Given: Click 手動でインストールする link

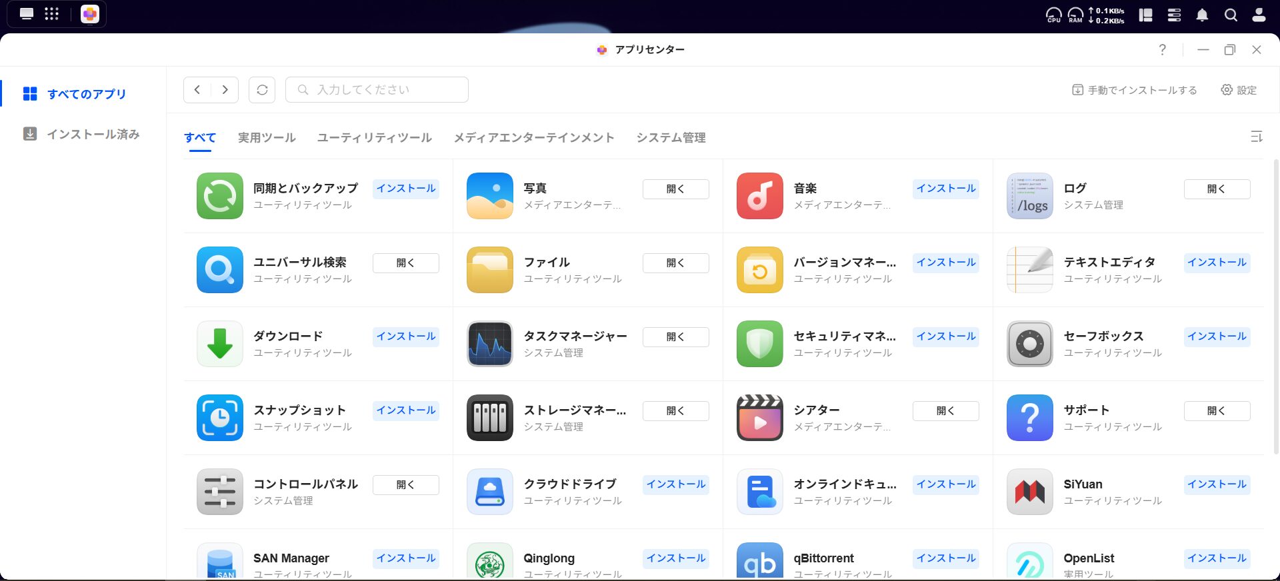Looking at the screenshot, I should [x=1135, y=90].
